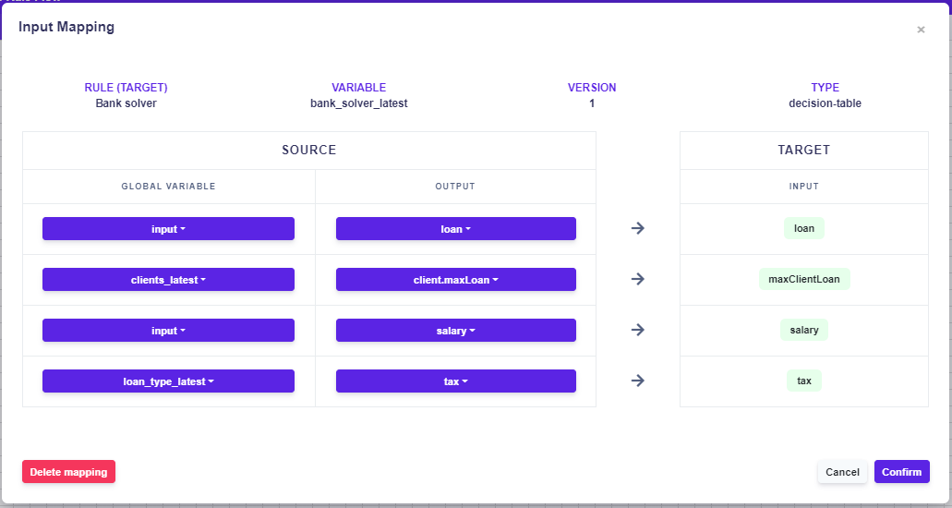Select the maxClientLoan target input tag
Viewport: 952px width, 508px height.
(804, 279)
